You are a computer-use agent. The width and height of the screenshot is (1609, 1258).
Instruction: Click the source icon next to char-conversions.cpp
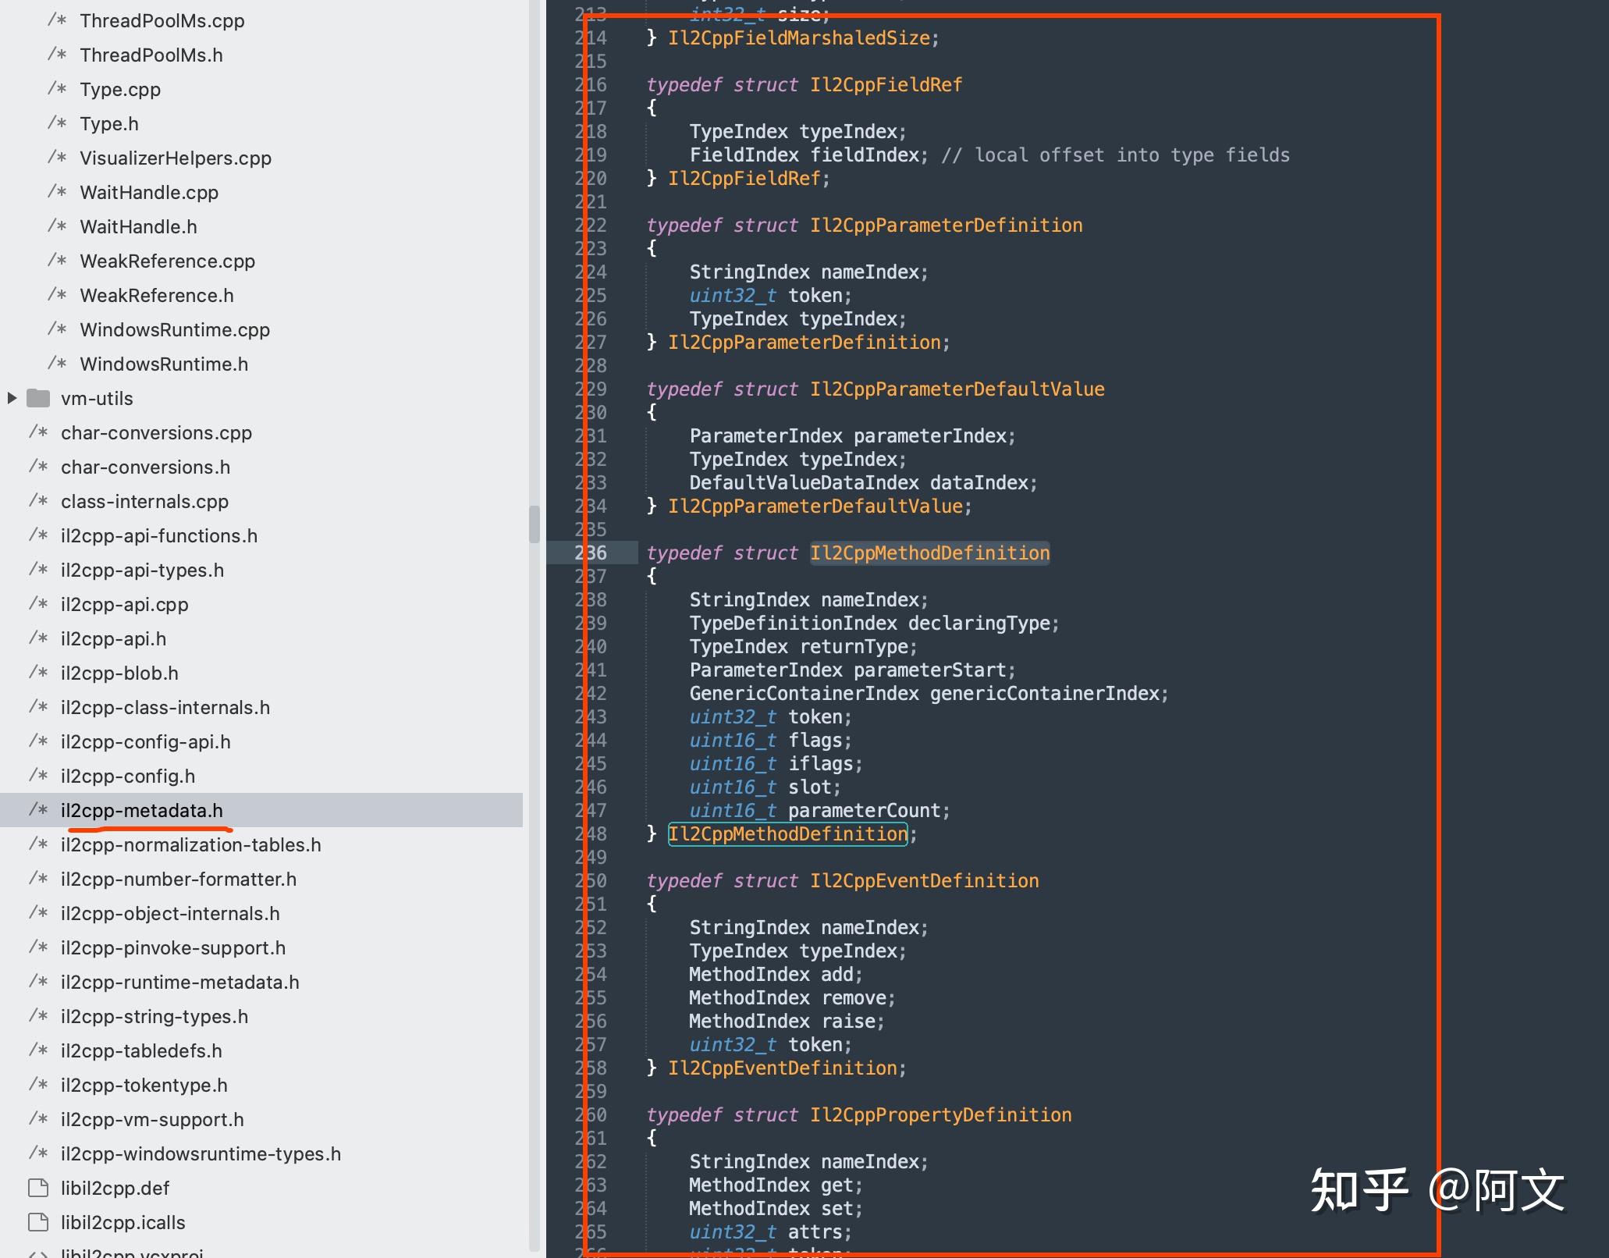36,432
